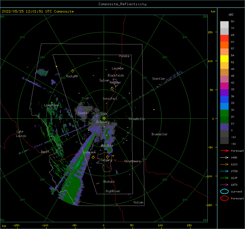Pick the lightest gray 70-80 dBZ swatch
The image size is (245, 229).
click(224, 25)
